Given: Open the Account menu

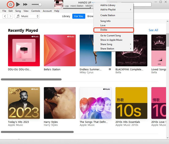Looking at the screenshot, I should (47, 11).
